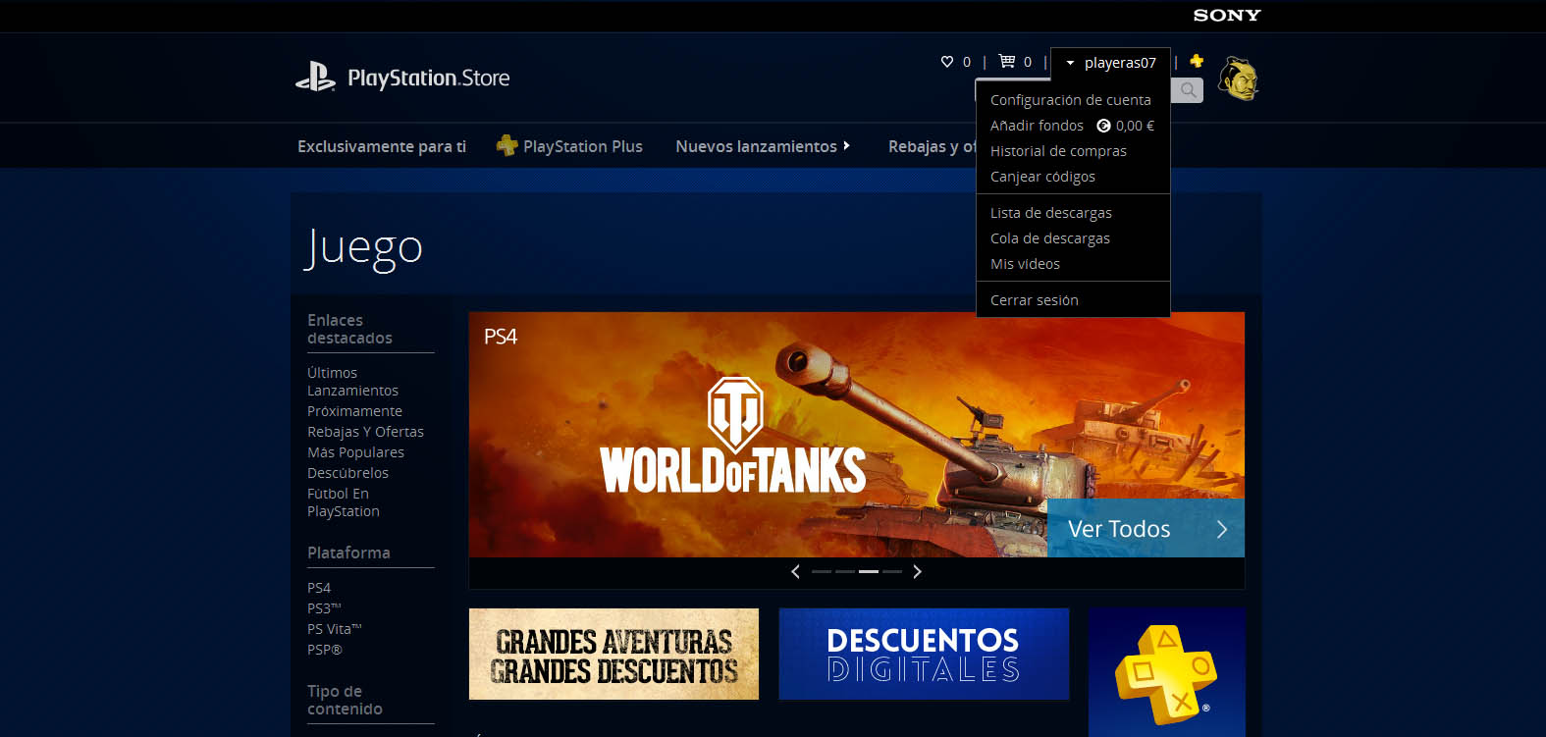Open Últimos Lanzamientos sidebar link

(352, 382)
